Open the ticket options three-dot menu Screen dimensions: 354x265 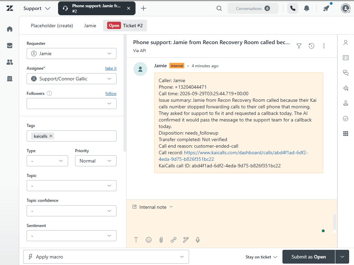coord(324,46)
